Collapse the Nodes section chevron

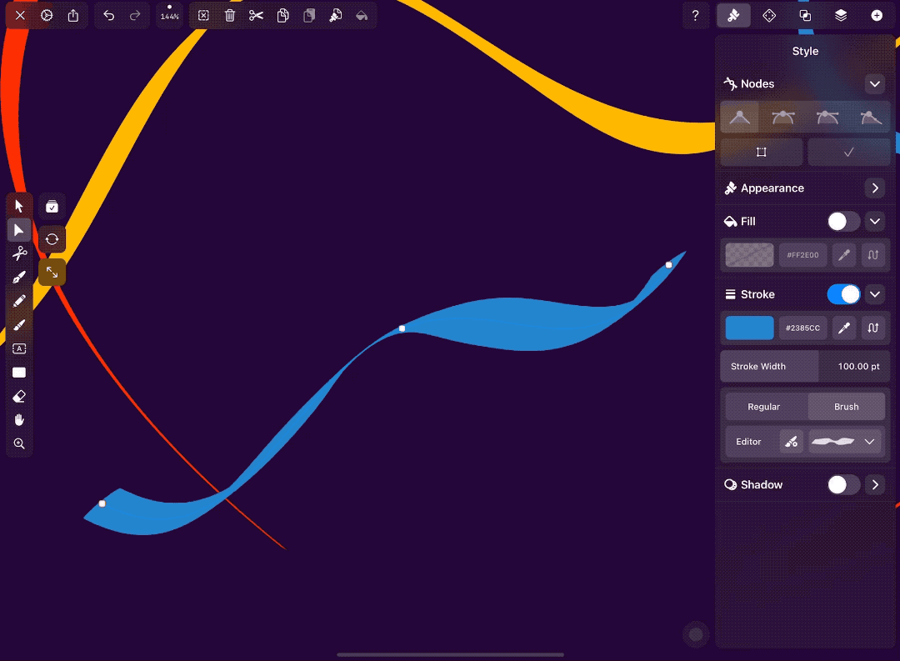click(875, 83)
